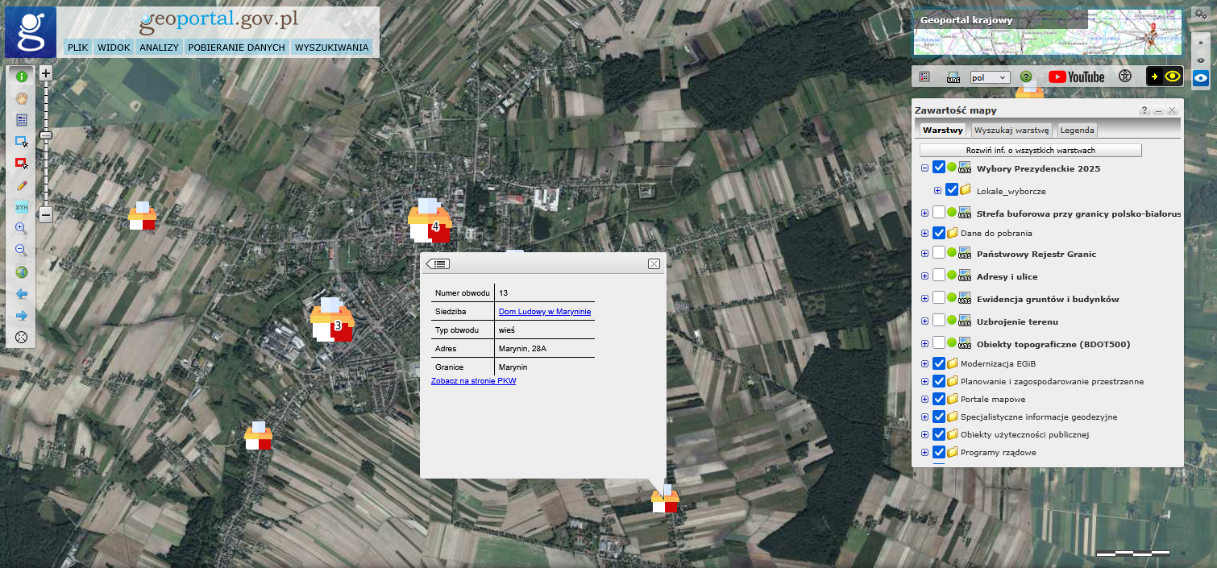Viewport: 1217px width, 568px height.
Task: Open the pol language dropdown
Action: tap(990, 77)
